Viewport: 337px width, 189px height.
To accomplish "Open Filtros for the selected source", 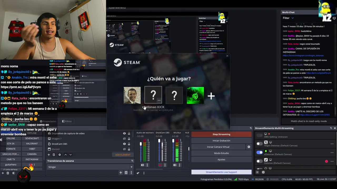I will (67, 121).
